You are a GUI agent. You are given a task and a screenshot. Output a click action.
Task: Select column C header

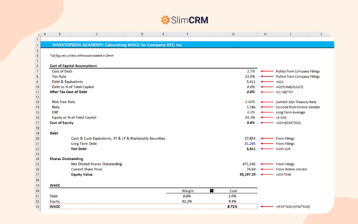point(97,34)
